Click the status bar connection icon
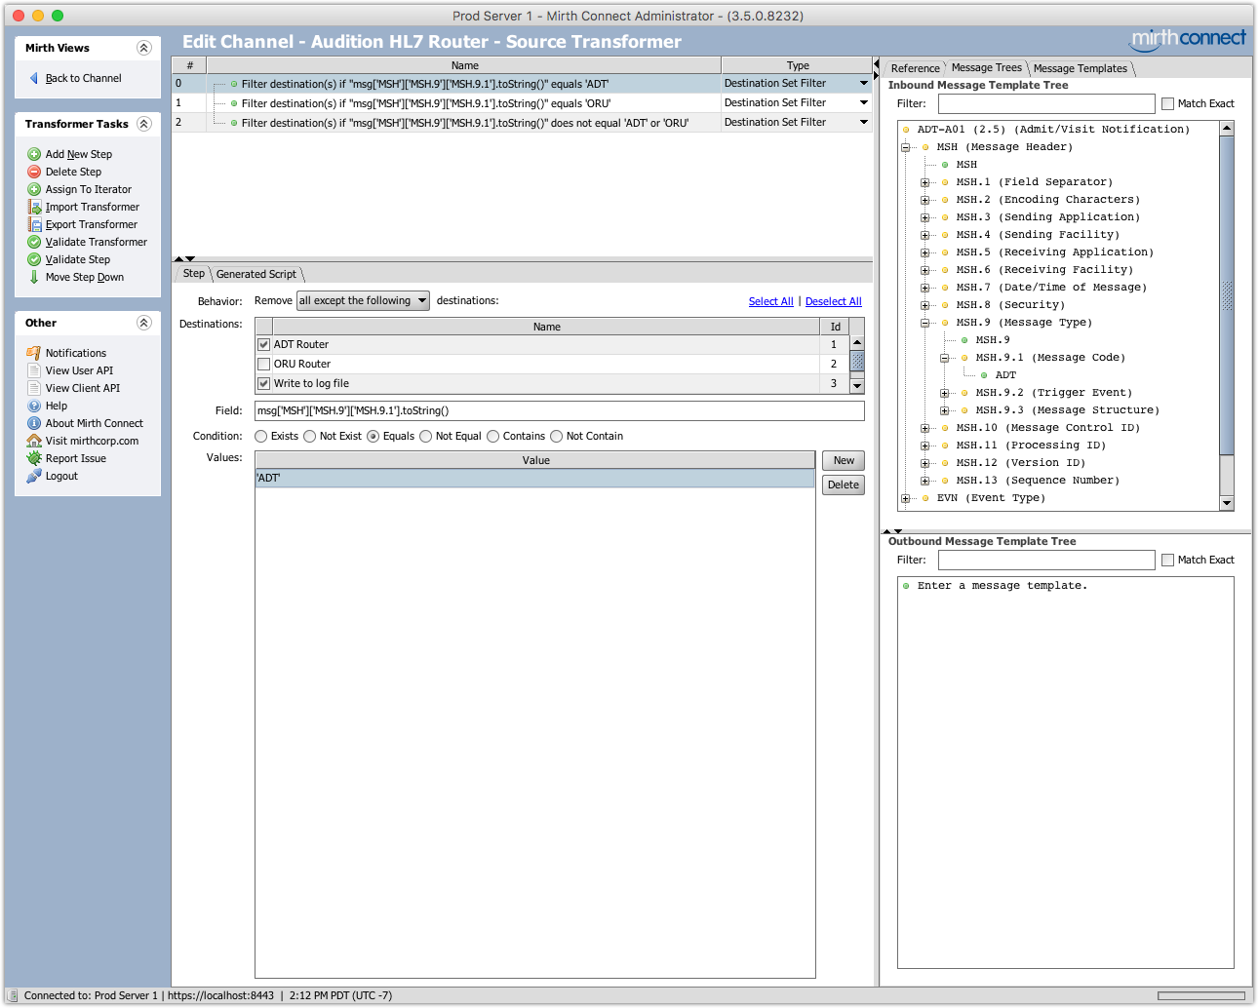1258x1008 pixels. (x=13, y=995)
